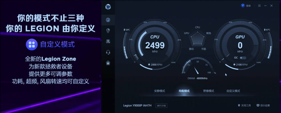This screenshot has height=113, width=281.
Task: Switch to 野兽模式 beast mode
Action: 209,91
